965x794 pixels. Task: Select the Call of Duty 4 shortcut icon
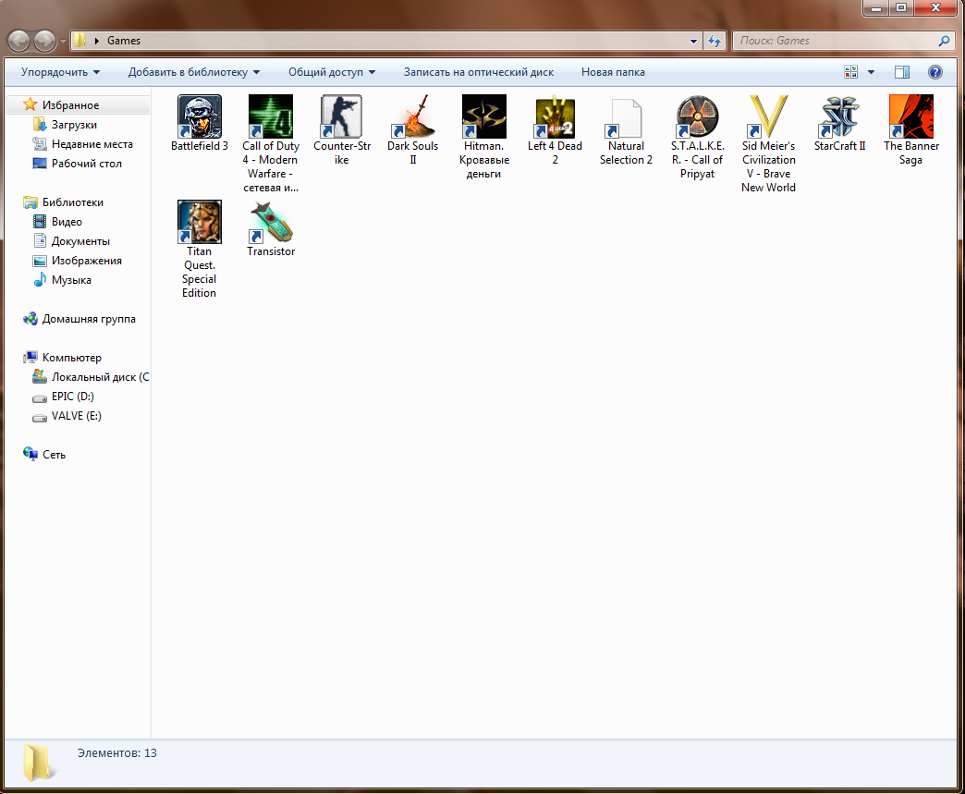pyautogui.click(x=271, y=116)
